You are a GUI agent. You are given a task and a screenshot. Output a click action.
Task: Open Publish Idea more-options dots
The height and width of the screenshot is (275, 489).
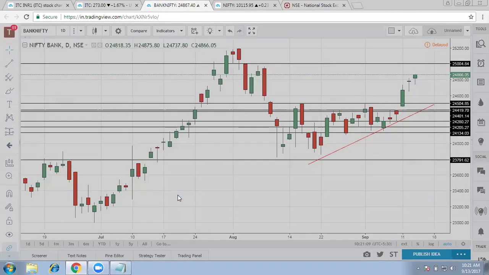point(461,254)
